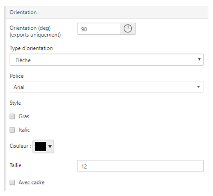Click the Couleur label
The image size is (213, 196).
(20, 146)
